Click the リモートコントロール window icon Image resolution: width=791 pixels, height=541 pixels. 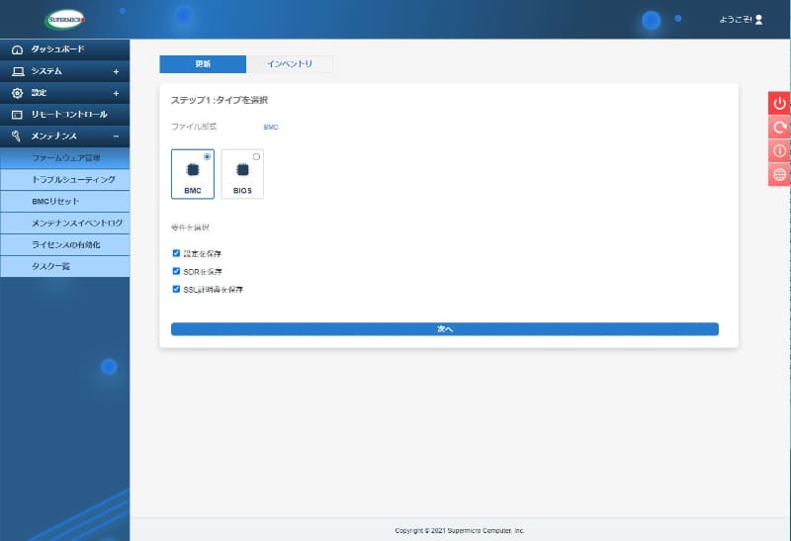point(17,115)
